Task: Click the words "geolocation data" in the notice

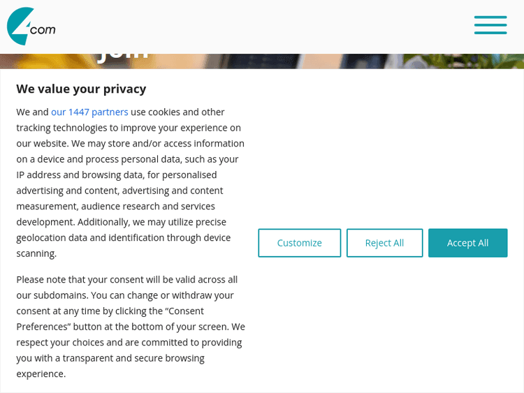Action: tap(52, 238)
